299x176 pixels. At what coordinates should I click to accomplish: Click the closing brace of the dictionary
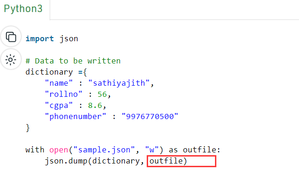(28, 128)
